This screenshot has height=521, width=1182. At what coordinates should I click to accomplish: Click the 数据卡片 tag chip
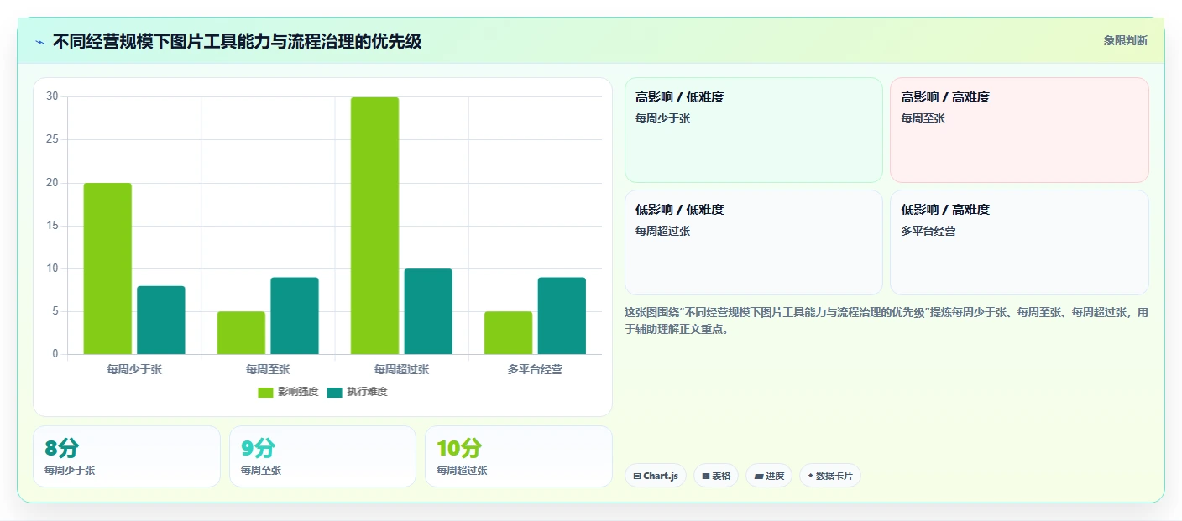click(830, 476)
